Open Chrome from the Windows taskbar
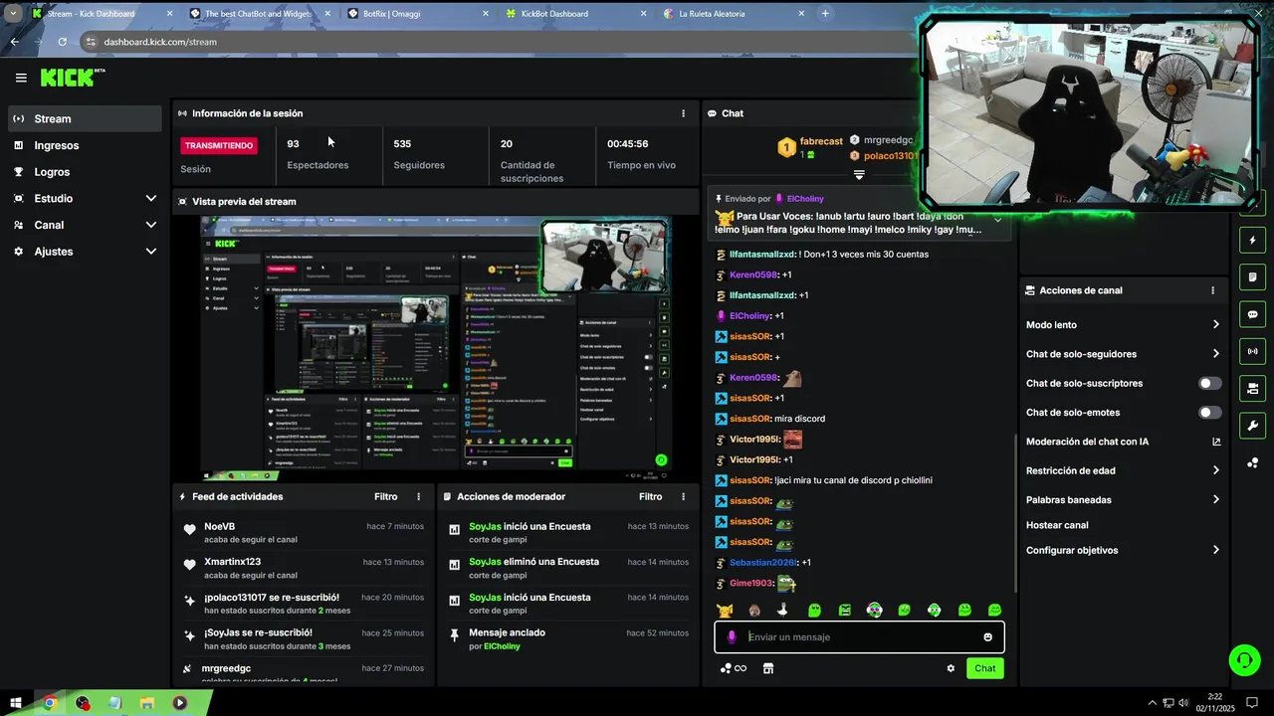1274x716 pixels. (x=49, y=703)
